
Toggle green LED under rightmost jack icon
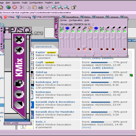coord(125,31)
